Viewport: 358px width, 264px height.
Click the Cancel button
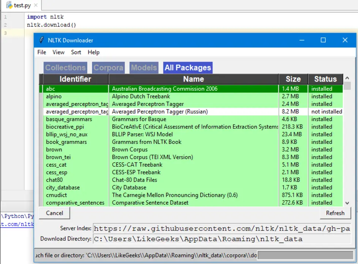coord(54,213)
